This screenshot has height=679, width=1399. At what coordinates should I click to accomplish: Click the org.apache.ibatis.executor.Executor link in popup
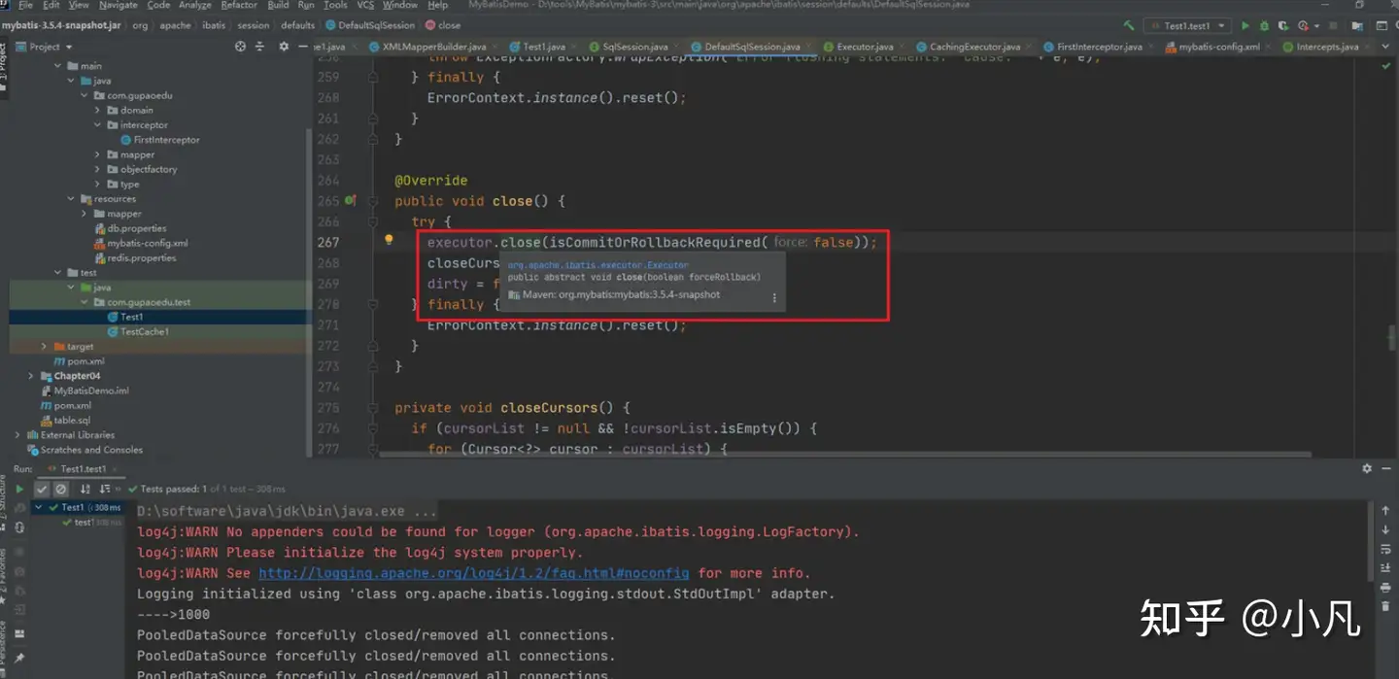pos(598,264)
